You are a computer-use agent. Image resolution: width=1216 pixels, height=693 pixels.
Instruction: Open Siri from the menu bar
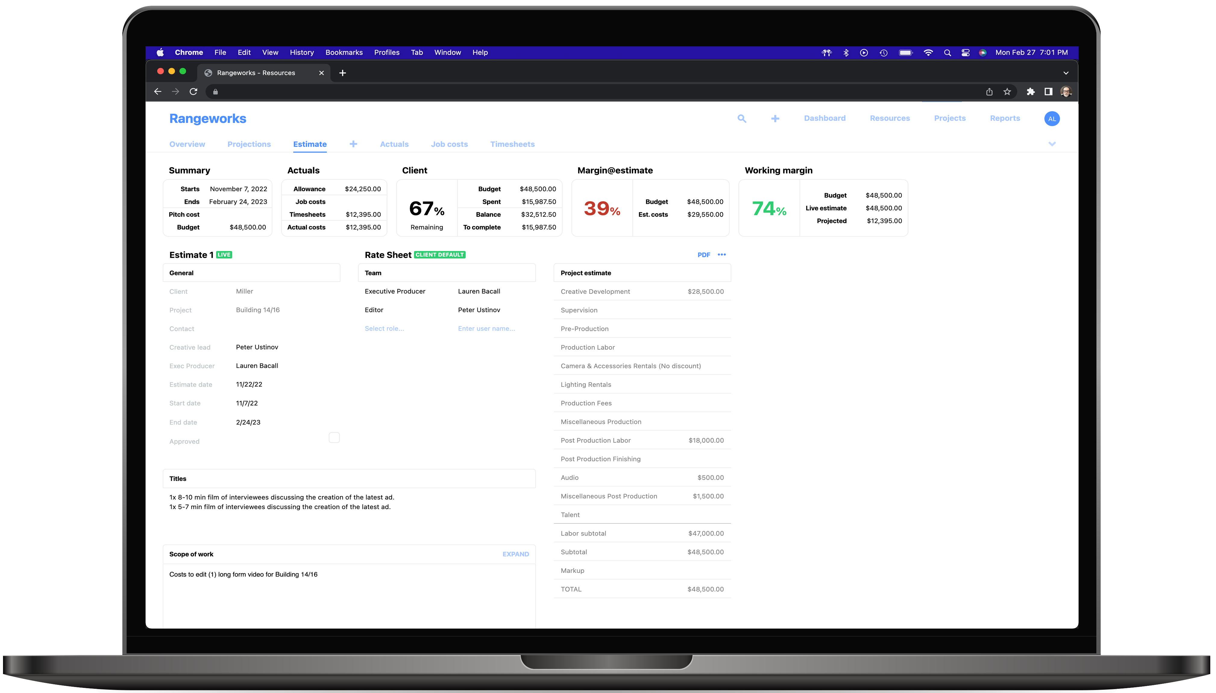[x=982, y=53]
